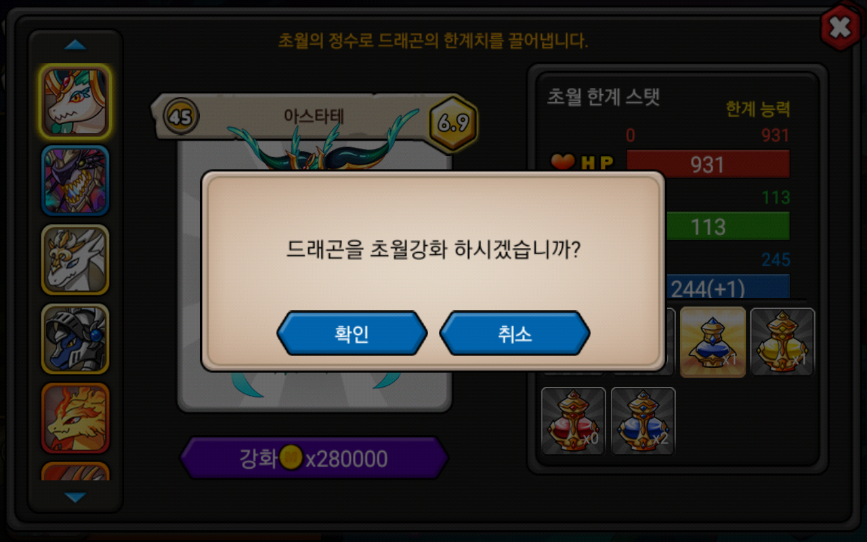Close the window with the red X
This screenshot has width=867, height=542.
[x=840, y=27]
